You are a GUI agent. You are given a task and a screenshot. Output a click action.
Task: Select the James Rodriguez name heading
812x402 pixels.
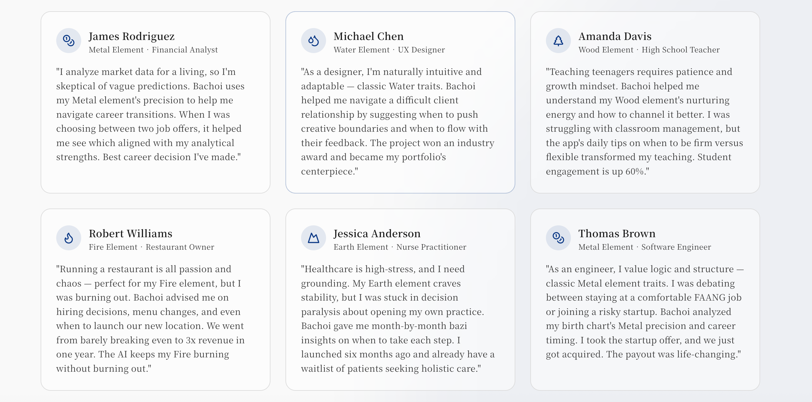pos(131,36)
